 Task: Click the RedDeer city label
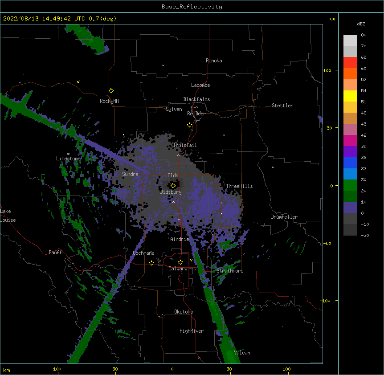click(x=196, y=114)
